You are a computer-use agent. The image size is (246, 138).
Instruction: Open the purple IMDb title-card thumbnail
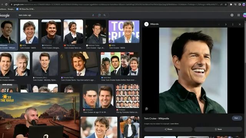click(x=124, y=31)
